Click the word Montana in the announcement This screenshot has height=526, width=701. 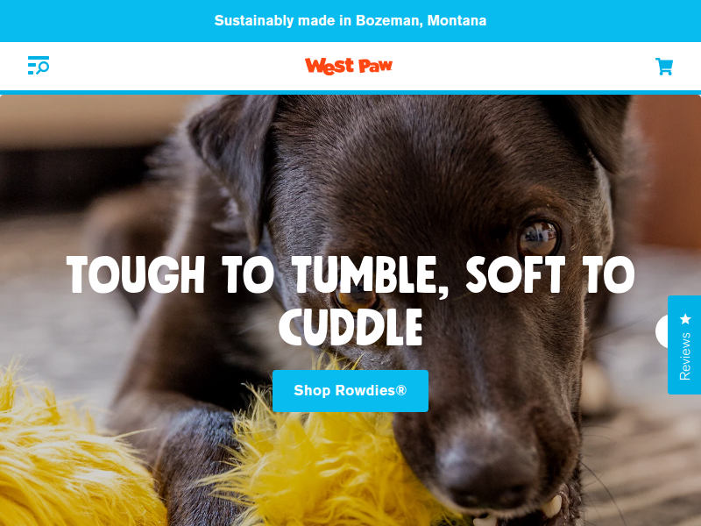coord(457,20)
